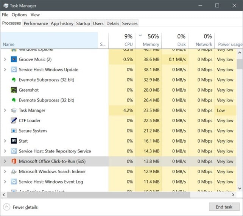Click the vertical scrollbar down arrow
This screenshot has width=243, height=216.
coord(240,188)
